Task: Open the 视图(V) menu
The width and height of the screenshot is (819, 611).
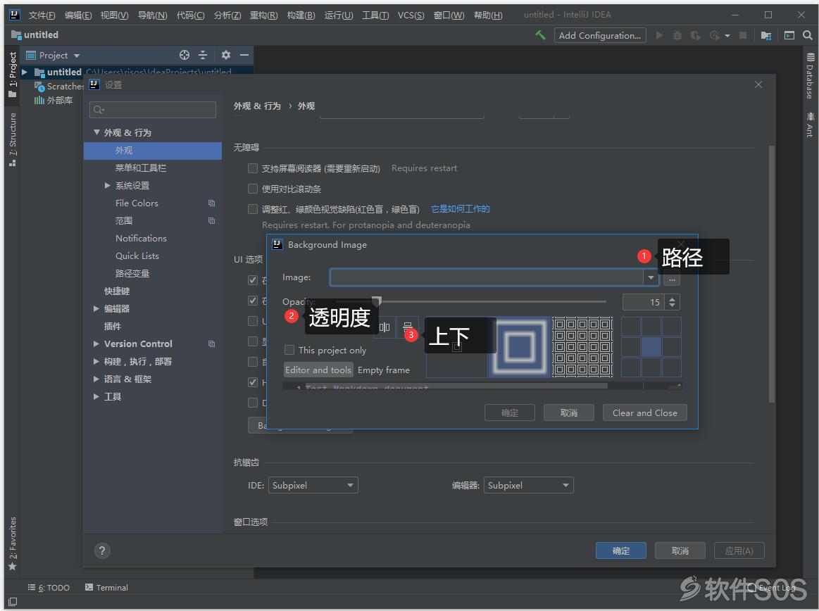Action: (114, 15)
